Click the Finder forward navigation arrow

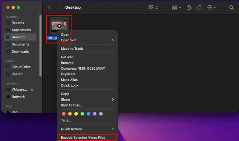tap(59, 7)
